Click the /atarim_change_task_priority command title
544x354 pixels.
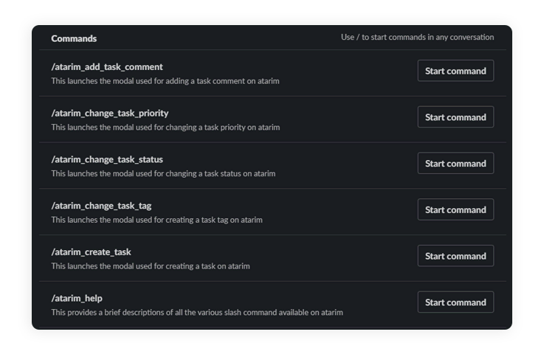click(110, 114)
